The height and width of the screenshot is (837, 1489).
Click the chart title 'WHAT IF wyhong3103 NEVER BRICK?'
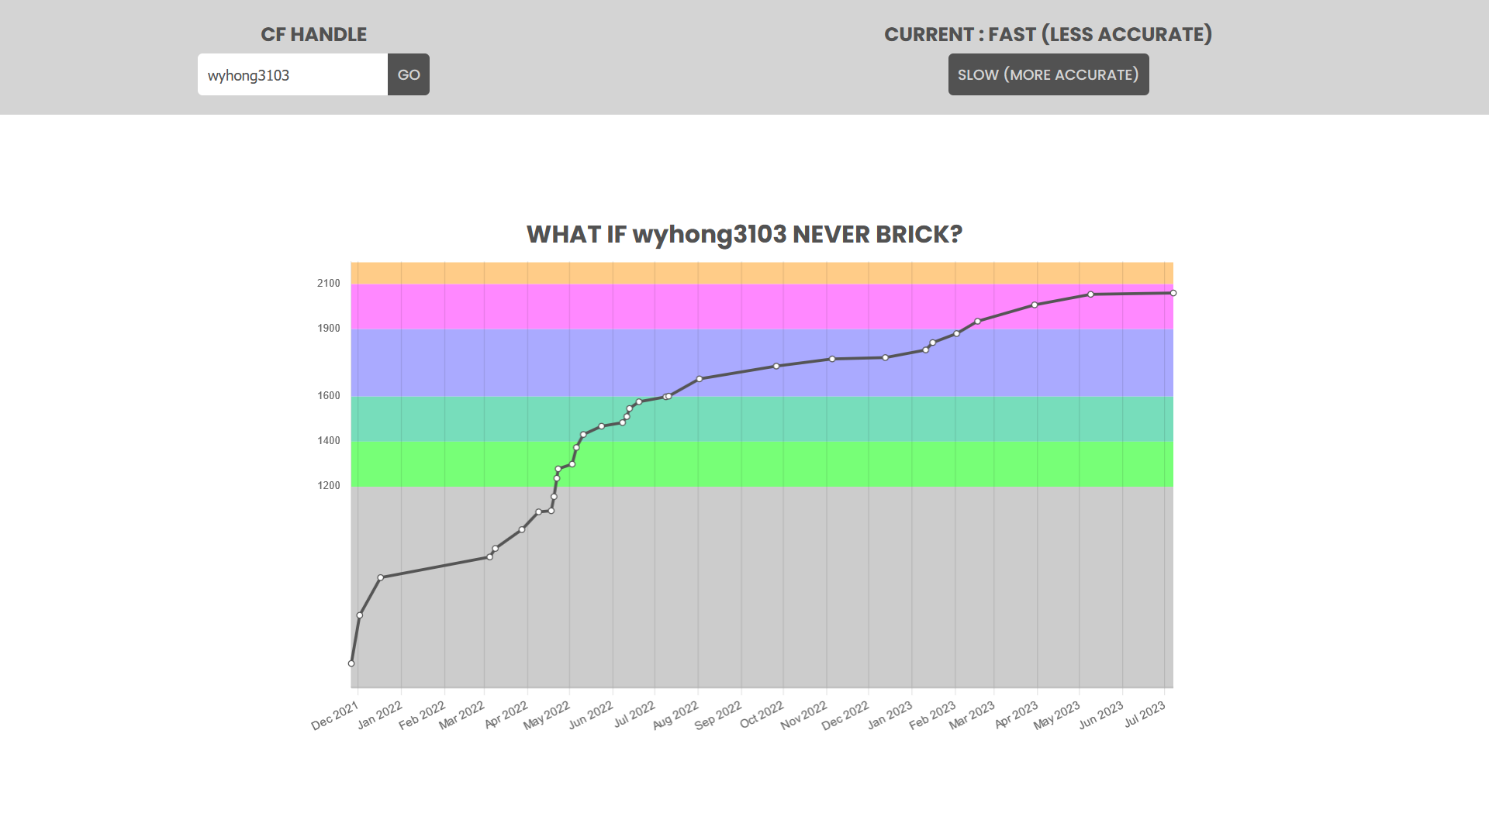tap(744, 234)
